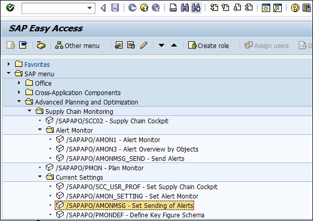Click the Save floppy disk icon
Screen dimensions: 313x221
(x=115, y=8)
